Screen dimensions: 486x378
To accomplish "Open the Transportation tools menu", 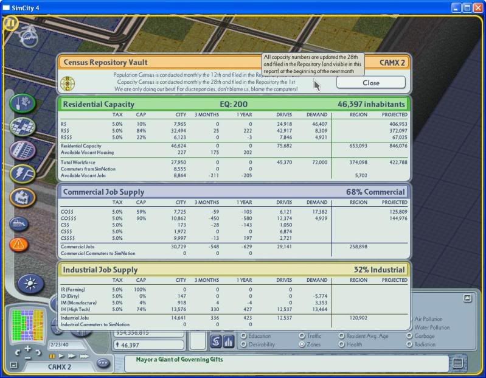I will (23, 150).
